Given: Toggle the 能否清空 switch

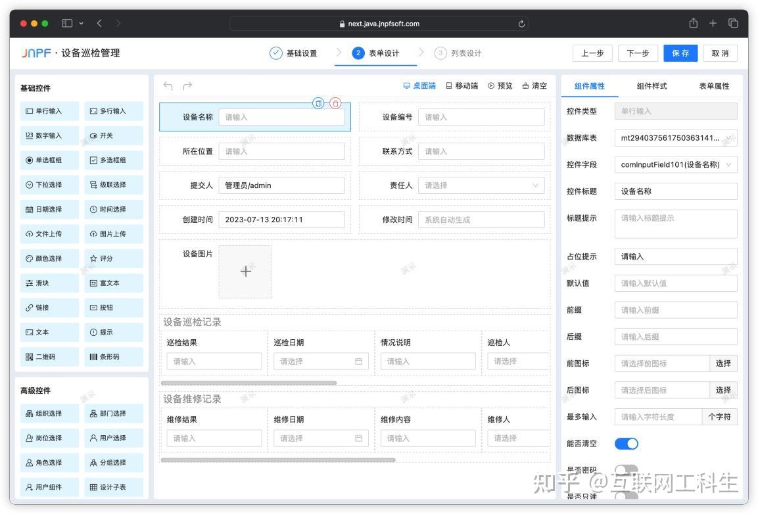Looking at the screenshot, I should point(626,444).
